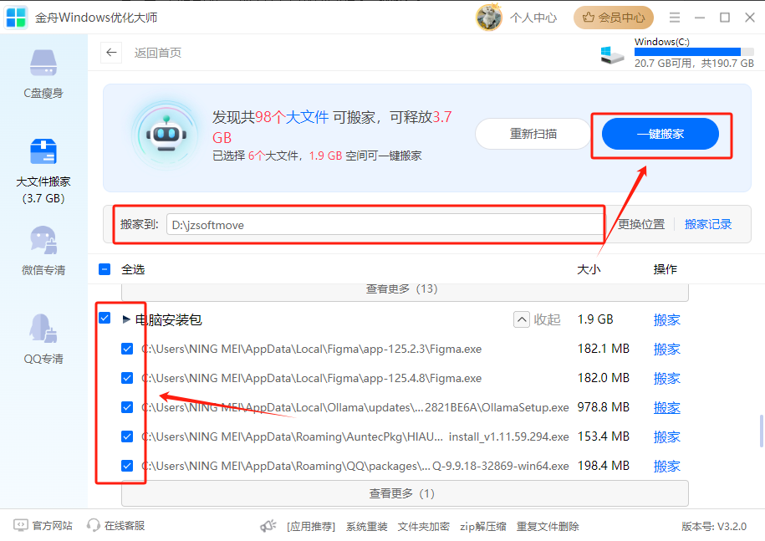The height and width of the screenshot is (541, 765).
Task: Click the version number V3.2.0
Action: pos(714,526)
